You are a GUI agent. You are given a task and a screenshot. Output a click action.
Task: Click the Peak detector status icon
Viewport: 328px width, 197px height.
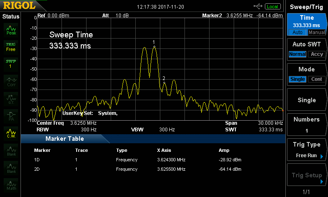coord(11,30)
